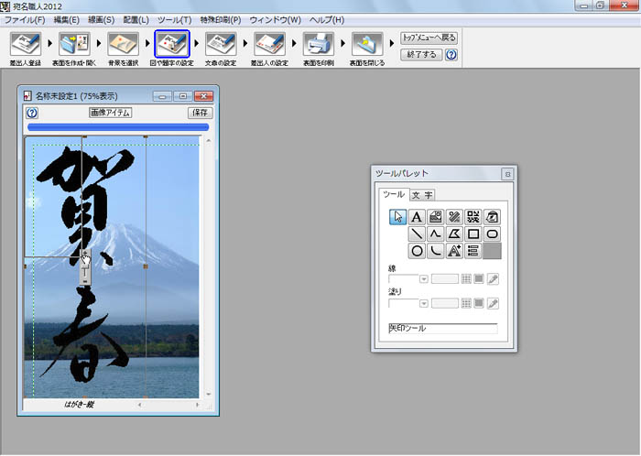
Task: Open the ツール(T) menu
Action: pyautogui.click(x=174, y=19)
